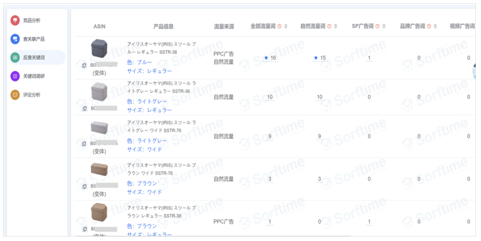Viewport: 481px width, 241px height.
Task: Open natural keywords value 10
Action: coord(319,97)
